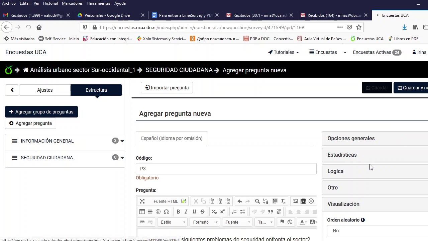Click Agregar pregunta button
The height and width of the screenshot is (241, 428).
(x=30, y=123)
